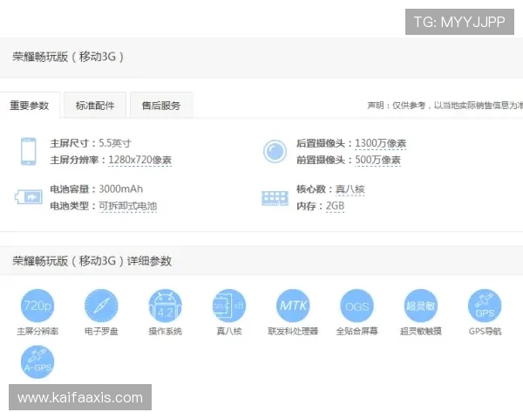Open the 标准配件 tab
This screenshot has width=523, height=419.
click(95, 106)
